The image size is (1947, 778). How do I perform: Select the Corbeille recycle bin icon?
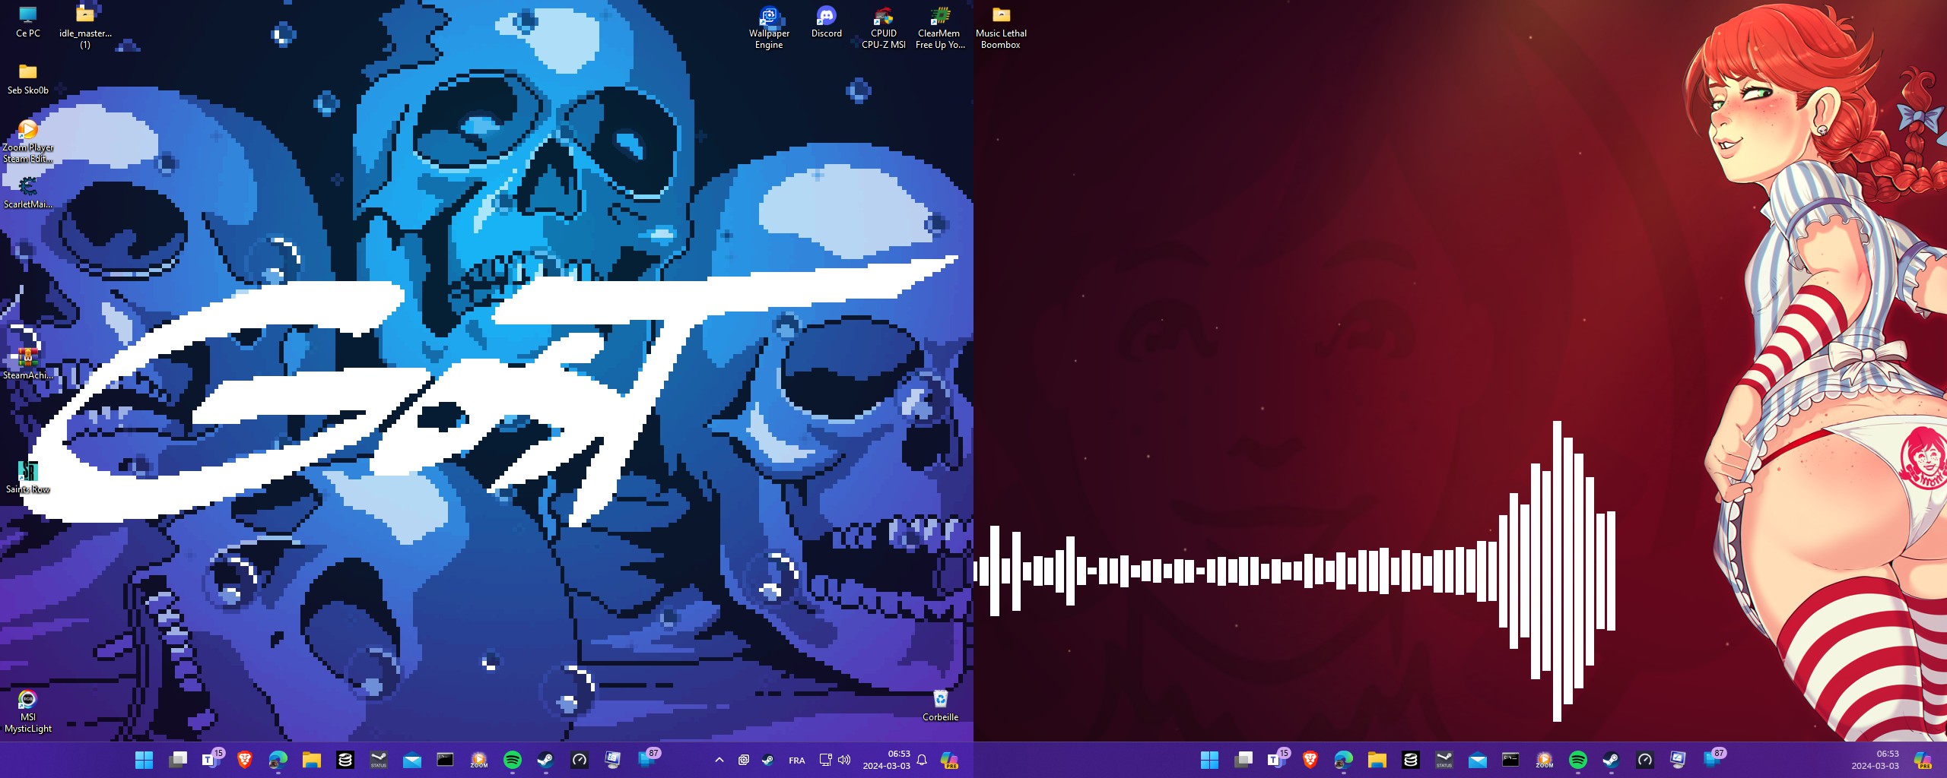click(940, 706)
